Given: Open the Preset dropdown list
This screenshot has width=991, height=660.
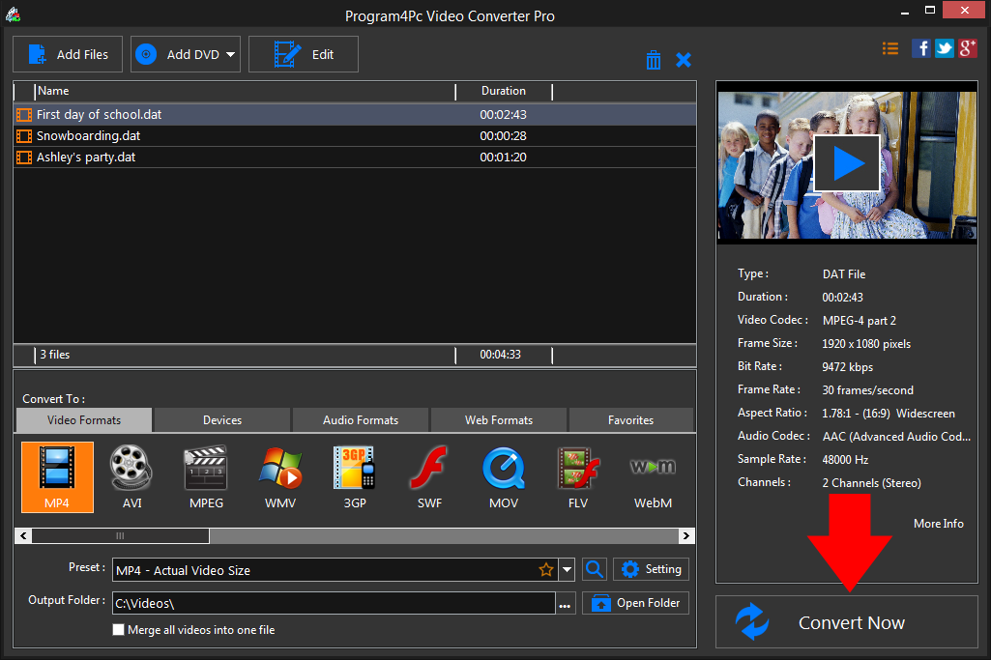Looking at the screenshot, I should pyautogui.click(x=567, y=570).
